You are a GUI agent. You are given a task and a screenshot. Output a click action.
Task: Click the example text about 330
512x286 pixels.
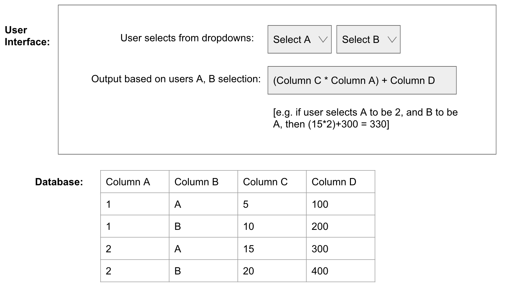click(365, 118)
